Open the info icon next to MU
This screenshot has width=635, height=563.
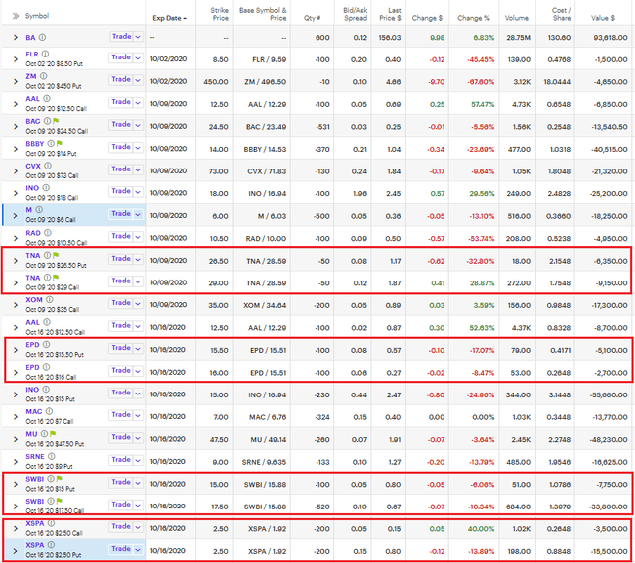click(x=44, y=434)
